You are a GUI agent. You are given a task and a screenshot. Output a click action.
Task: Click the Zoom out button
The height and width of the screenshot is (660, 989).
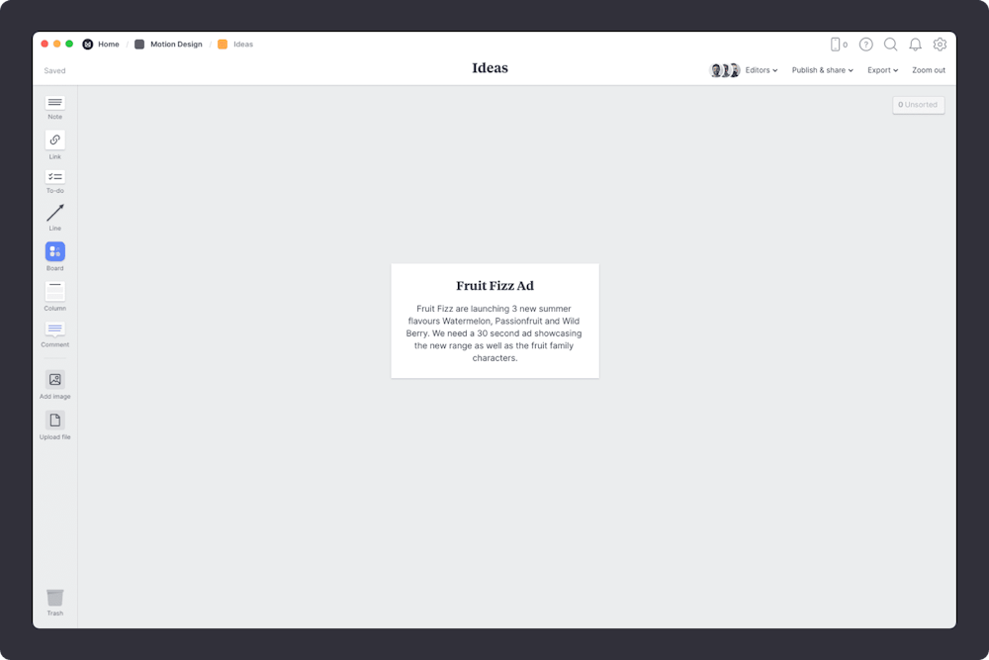(x=929, y=70)
